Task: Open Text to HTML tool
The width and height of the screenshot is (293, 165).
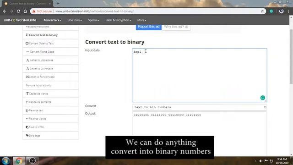Action: pyautogui.click(x=51, y=127)
